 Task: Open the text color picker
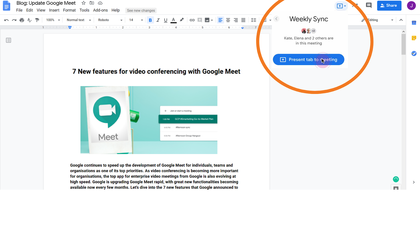pyautogui.click(x=174, y=20)
